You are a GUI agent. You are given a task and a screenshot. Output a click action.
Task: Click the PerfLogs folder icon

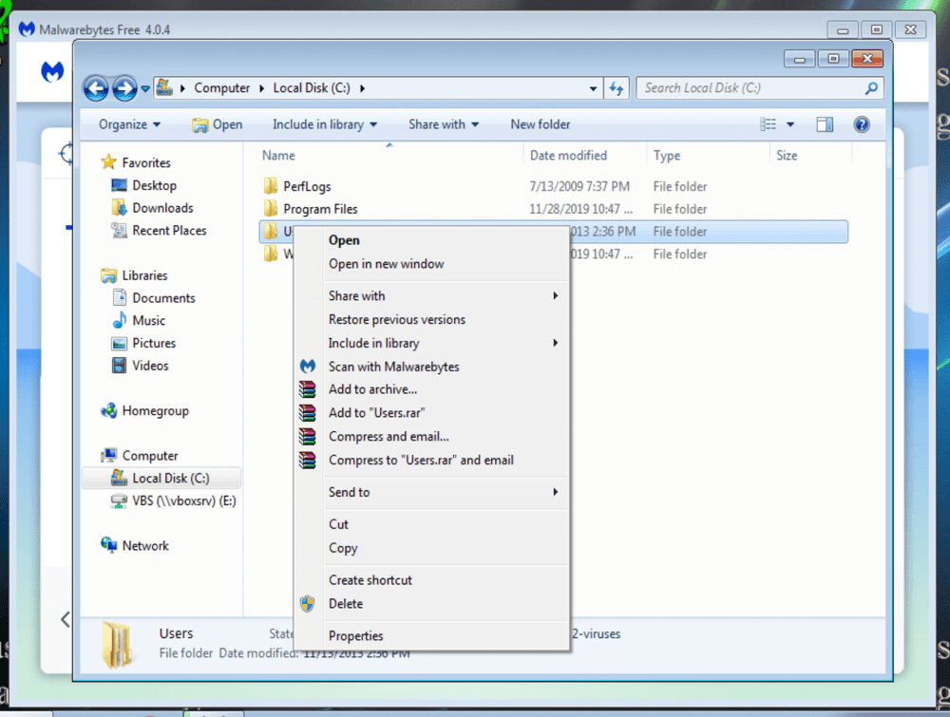point(270,186)
